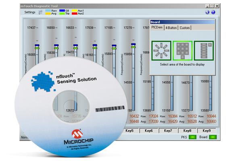Click the info icon in top right
The width and height of the screenshot is (242, 161).
(x=207, y=12)
